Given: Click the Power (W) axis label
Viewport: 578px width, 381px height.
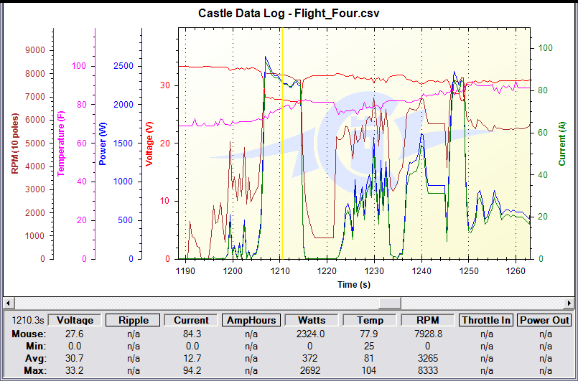Looking at the screenshot, I should (x=103, y=144).
